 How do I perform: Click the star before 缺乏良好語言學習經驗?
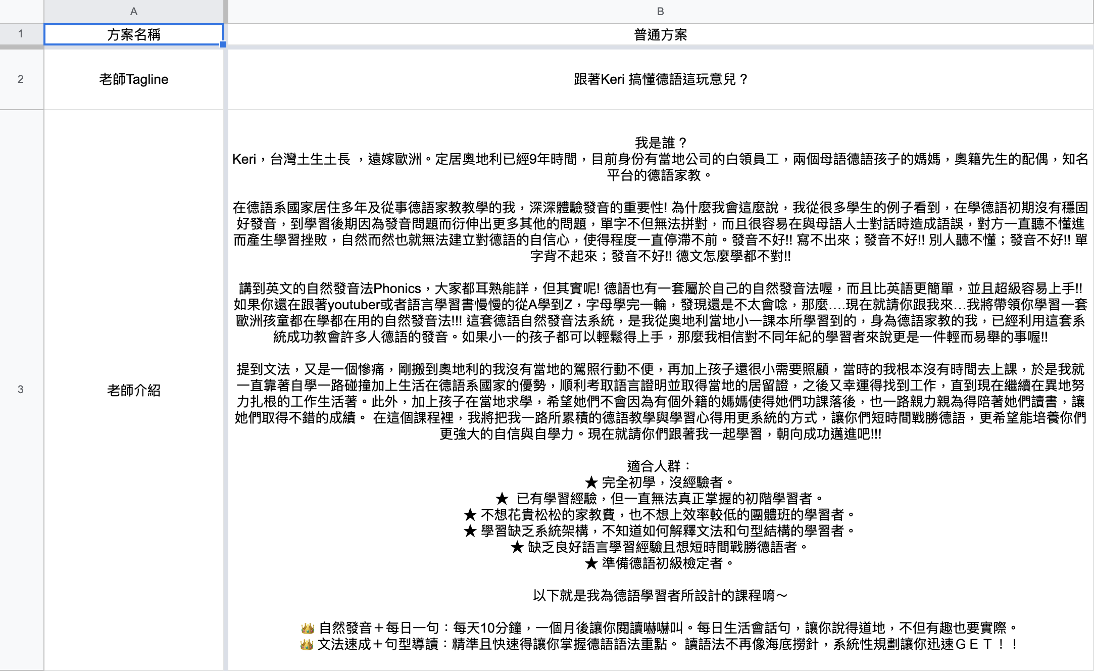point(517,547)
